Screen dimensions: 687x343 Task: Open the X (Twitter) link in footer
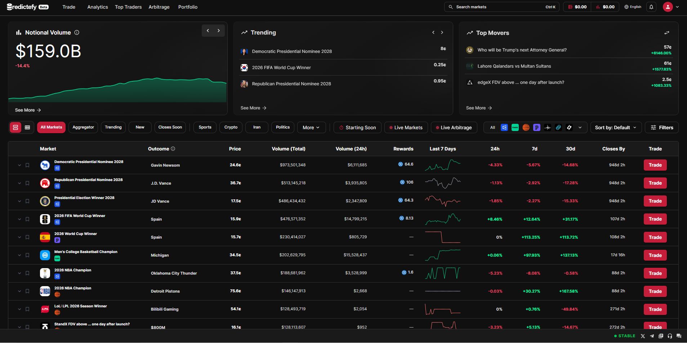click(x=643, y=336)
